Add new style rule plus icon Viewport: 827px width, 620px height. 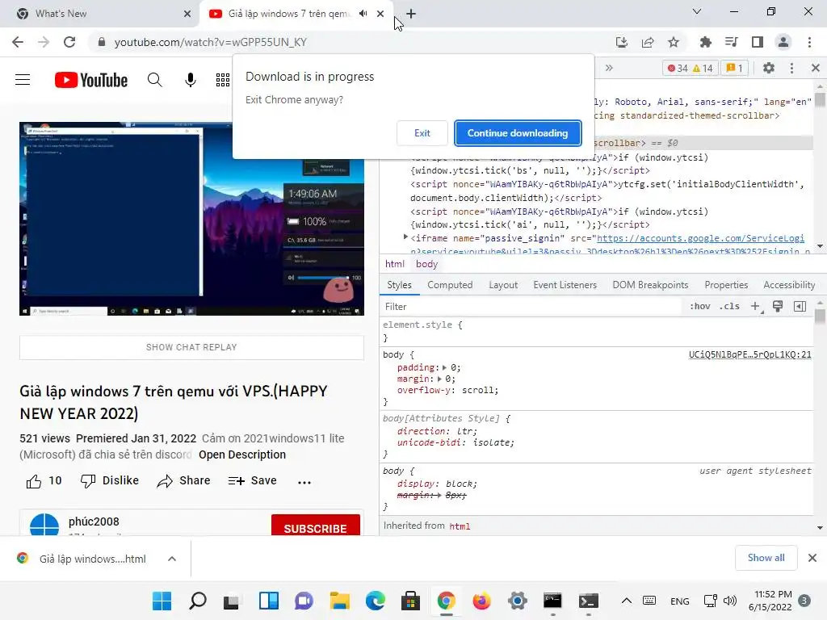(755, 306)
